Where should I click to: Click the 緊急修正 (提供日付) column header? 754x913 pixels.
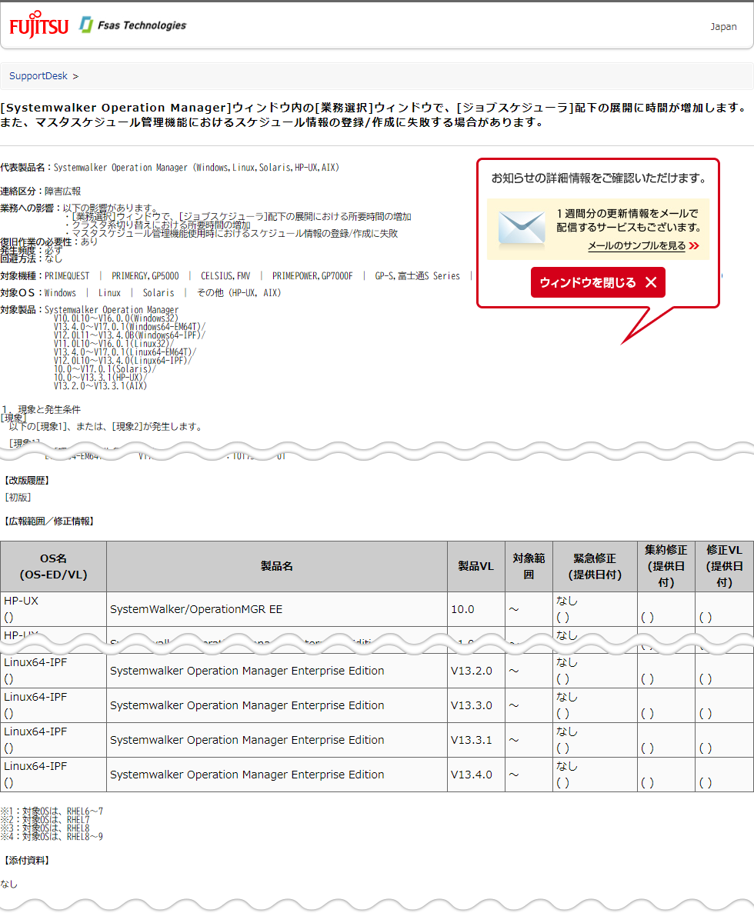pyautogui.click(x=595, y=567)
